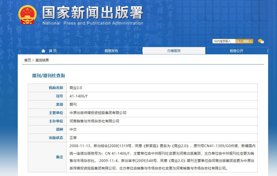Viewport: 277px width, 176px height.
Task: Click the 国家新闻出版署 site title
Action: [93, 13]
